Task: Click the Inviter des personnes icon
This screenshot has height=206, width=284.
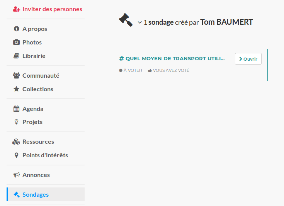Action: (16, 9)
